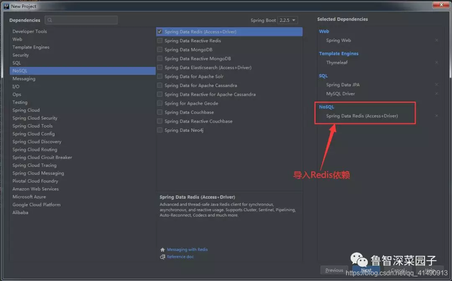Tick Spring Data Reactive MongoDB checkbox

tap(159, 59)
